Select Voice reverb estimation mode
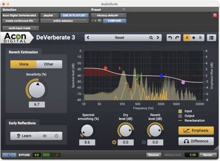This screenshot has width=220, height=161. coord(24,64)
